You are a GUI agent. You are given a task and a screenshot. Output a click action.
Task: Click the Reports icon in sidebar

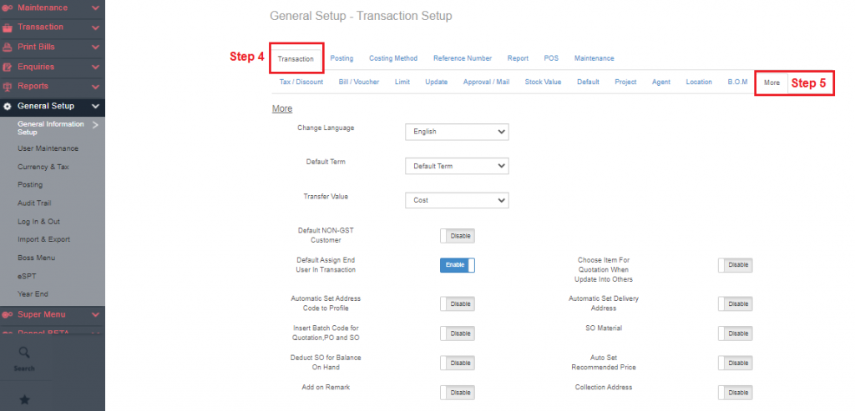pos(8,86)
